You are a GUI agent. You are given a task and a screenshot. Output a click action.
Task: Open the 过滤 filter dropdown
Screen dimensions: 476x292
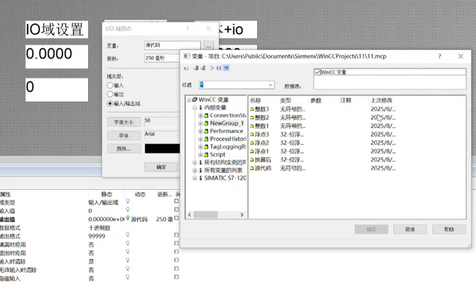(270, 85)
